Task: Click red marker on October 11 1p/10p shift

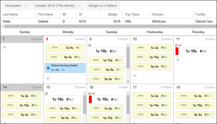Action: tap(177, 51)
